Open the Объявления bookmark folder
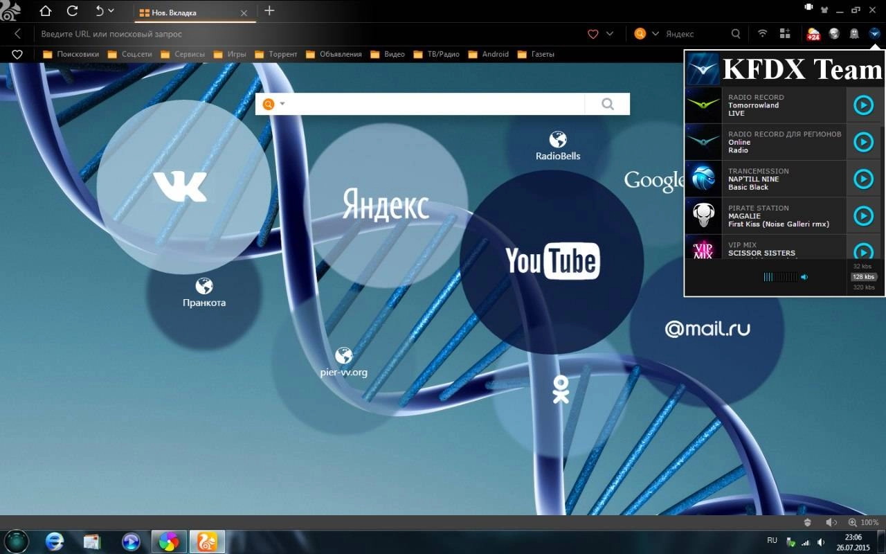Viewport: 886px width, 554px height. point(333,54)
